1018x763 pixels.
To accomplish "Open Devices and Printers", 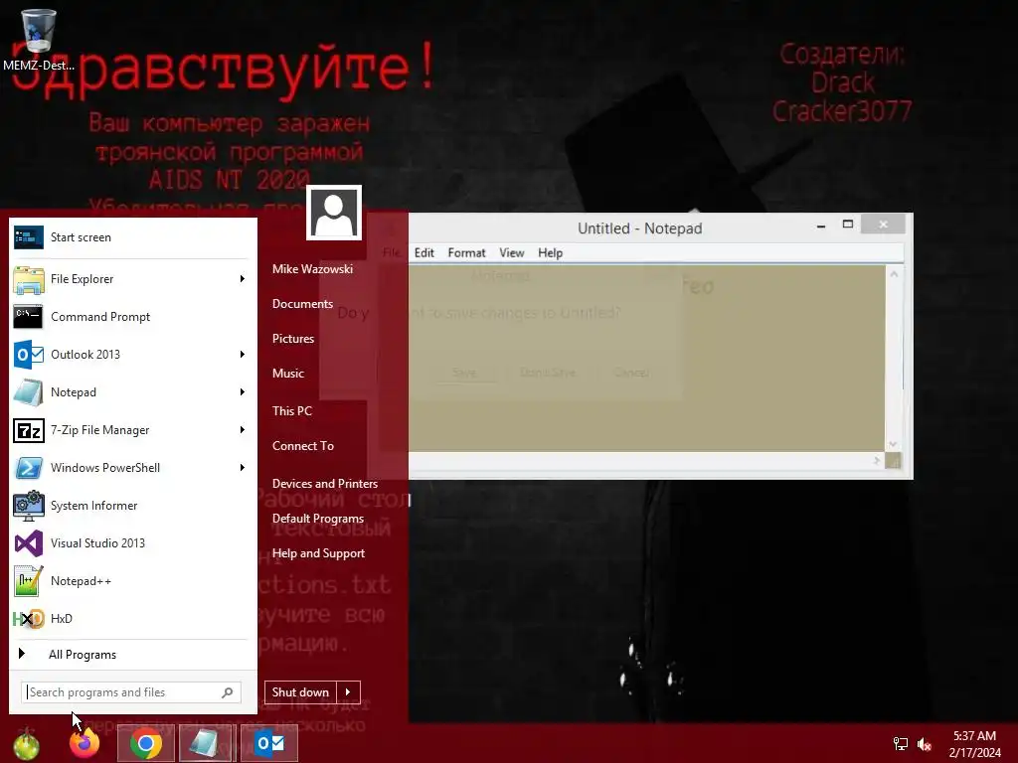I will [x=325, y=484].
